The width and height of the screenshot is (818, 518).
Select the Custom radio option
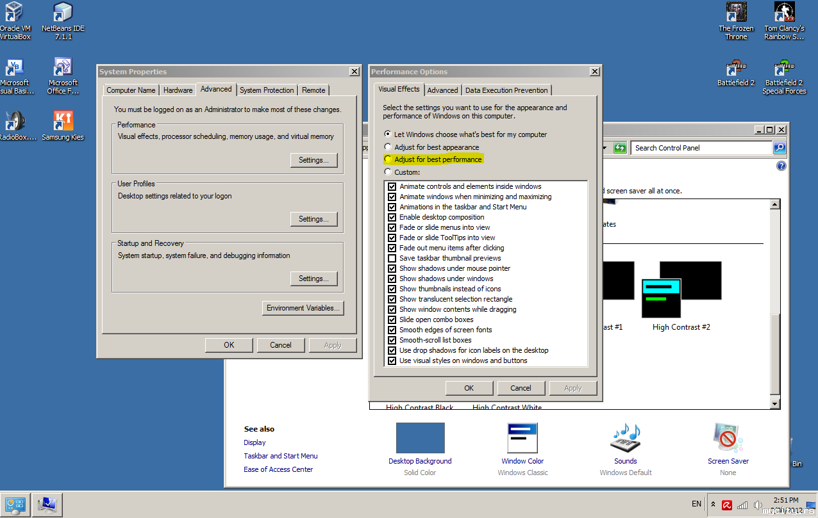pyautogui.click(x=387, y=172)
